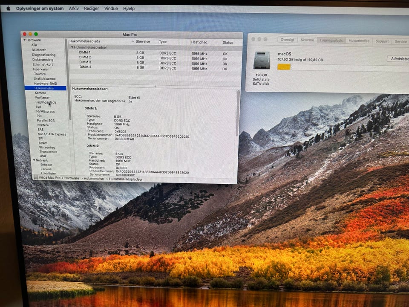
Task: Select the DIMM 4 table row
Action: [x=156, y=68]
